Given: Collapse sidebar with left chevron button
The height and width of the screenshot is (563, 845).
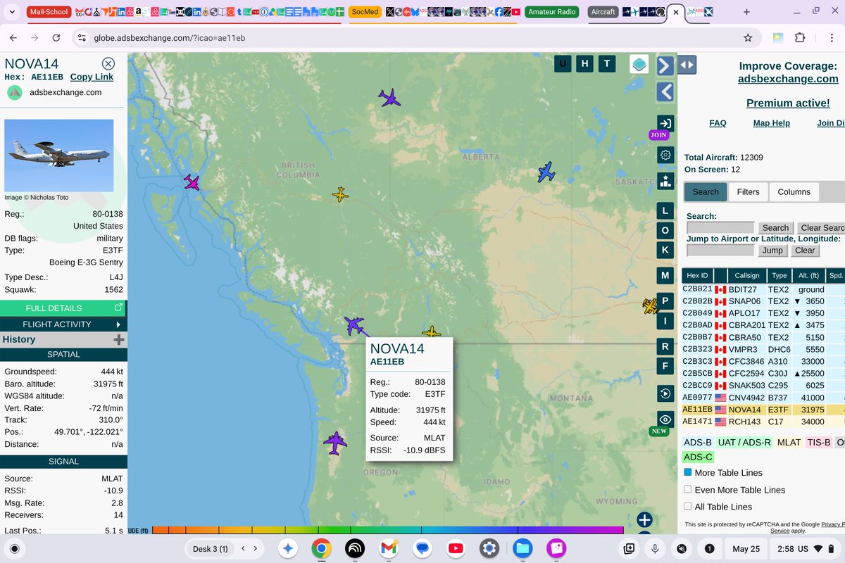Looking at the screenshot, I should tap(665, 91).
